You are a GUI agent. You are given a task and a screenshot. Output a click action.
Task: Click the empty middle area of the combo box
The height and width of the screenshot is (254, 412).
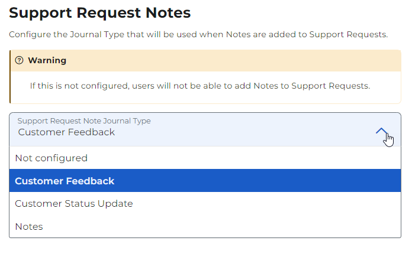tap(237, 130)
